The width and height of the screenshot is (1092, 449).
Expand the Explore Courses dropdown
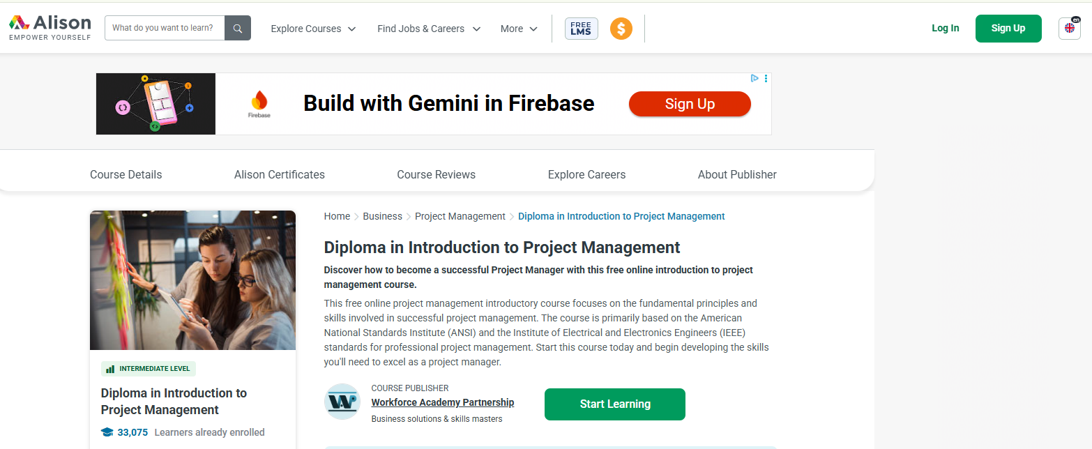click(x=312, y=29)
